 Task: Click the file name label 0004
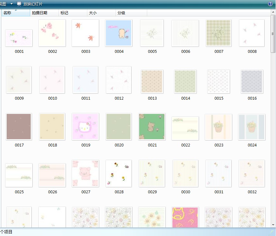point(119,52)
